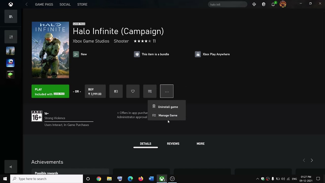Click the add to queue list icon

tap(150, 91)
